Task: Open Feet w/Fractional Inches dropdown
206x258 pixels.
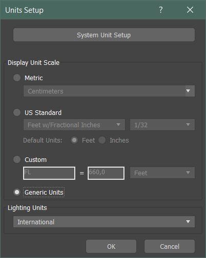Action: click(x=74, y=125)
